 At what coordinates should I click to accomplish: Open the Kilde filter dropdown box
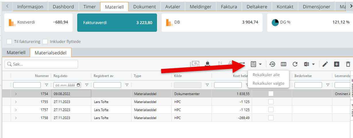tap(188, 85)
